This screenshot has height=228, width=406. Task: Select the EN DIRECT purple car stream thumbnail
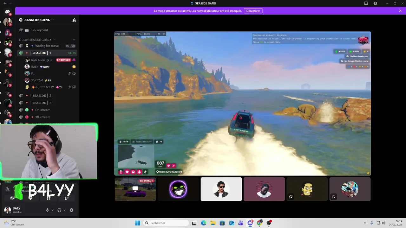tap(135, 189)
